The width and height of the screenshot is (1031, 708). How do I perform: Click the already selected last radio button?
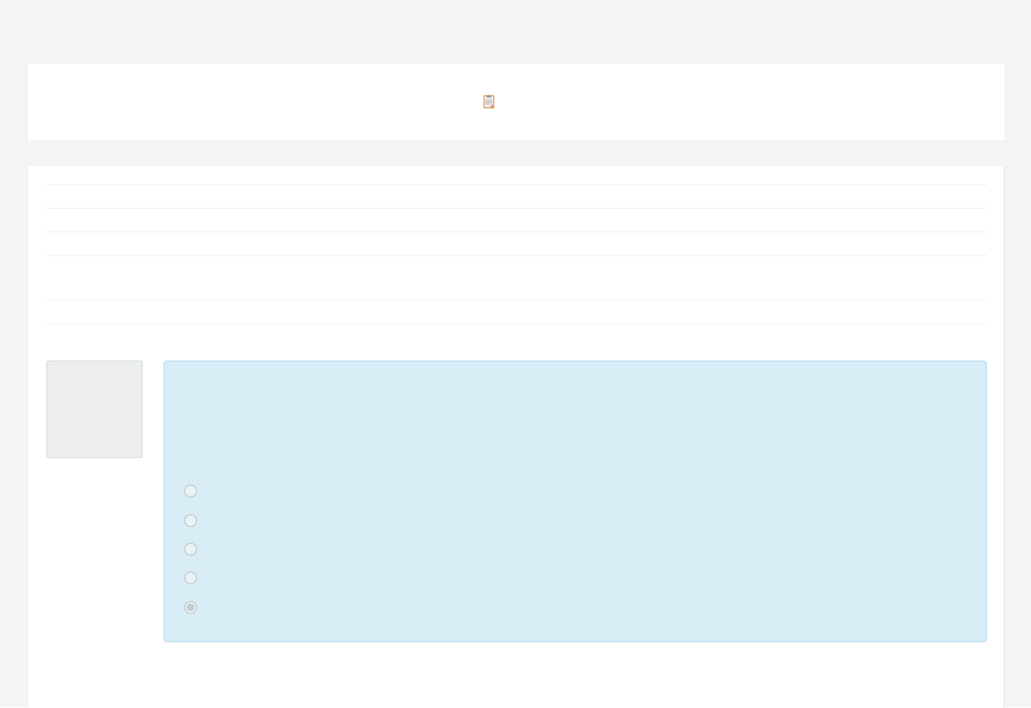point(190,608)
